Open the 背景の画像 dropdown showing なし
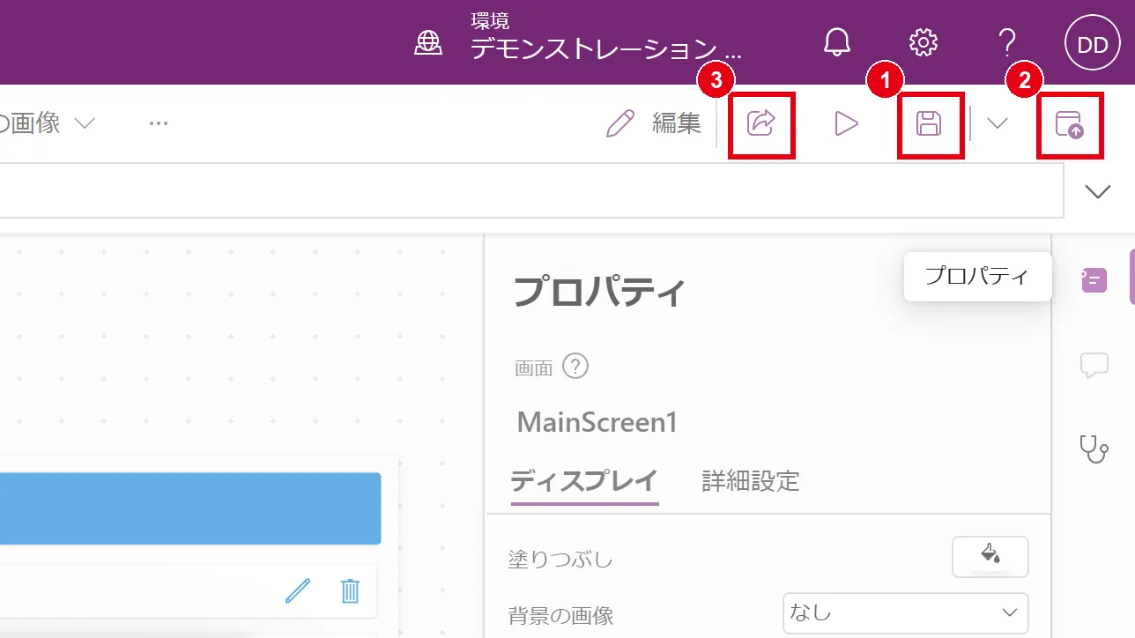Viewport: 1135px width, 638px height. click(x=906, y=612)
